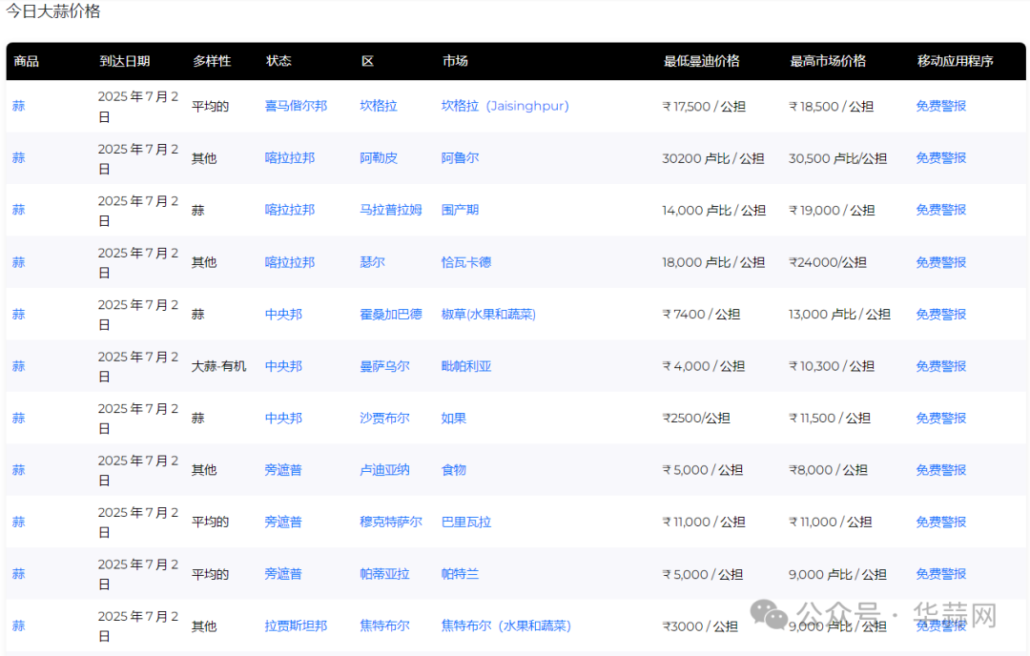Screen dimensions: 1030x656
Task: Select the 恰瓦卡德 market link
Action: (x=466, y=262)
